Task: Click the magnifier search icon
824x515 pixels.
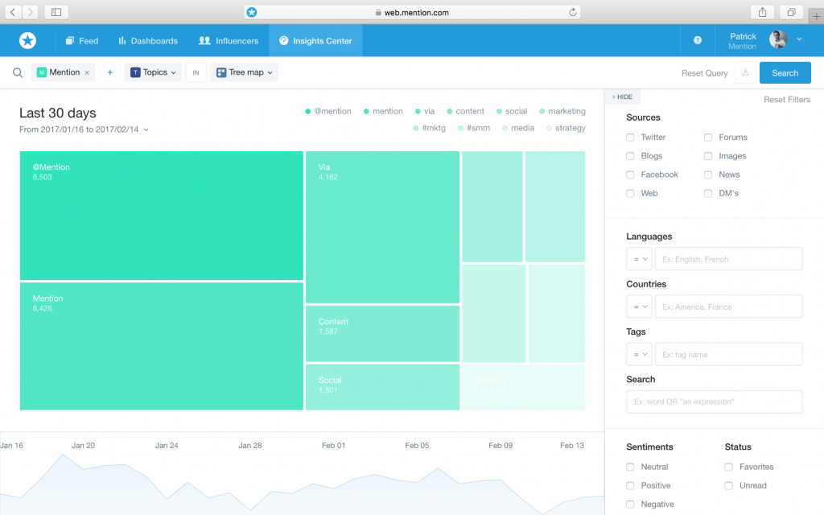Action: (18, 72)
